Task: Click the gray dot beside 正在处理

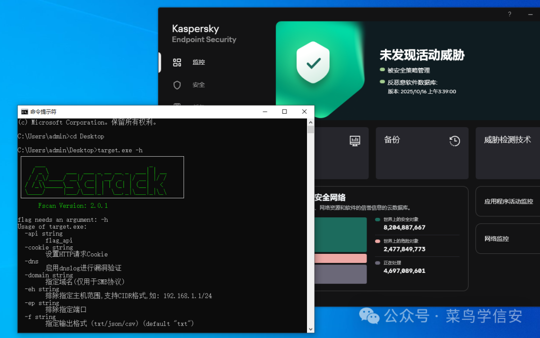Action: (x=377, y=262)
